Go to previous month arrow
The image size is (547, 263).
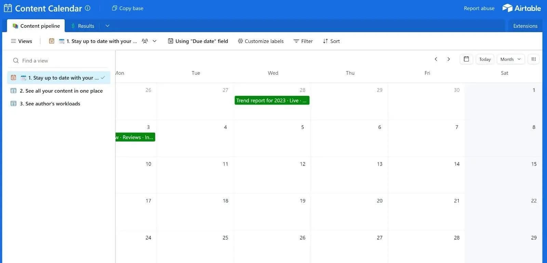tap(436, 59)
